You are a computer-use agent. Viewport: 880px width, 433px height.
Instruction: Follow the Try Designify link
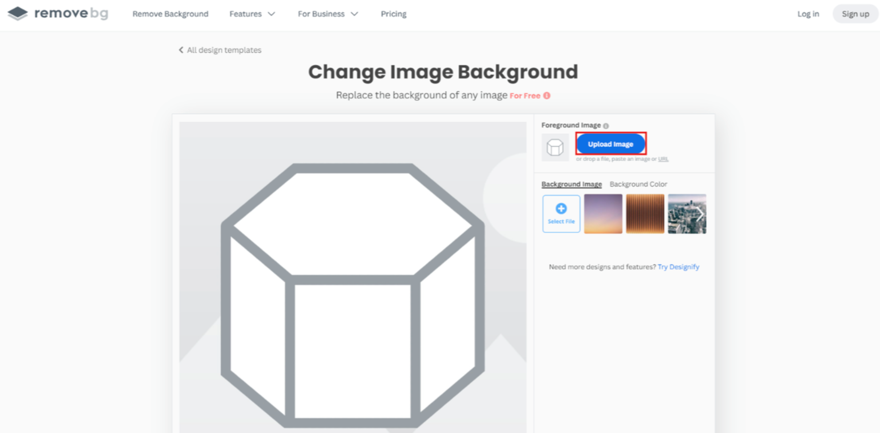pos(678,267)
